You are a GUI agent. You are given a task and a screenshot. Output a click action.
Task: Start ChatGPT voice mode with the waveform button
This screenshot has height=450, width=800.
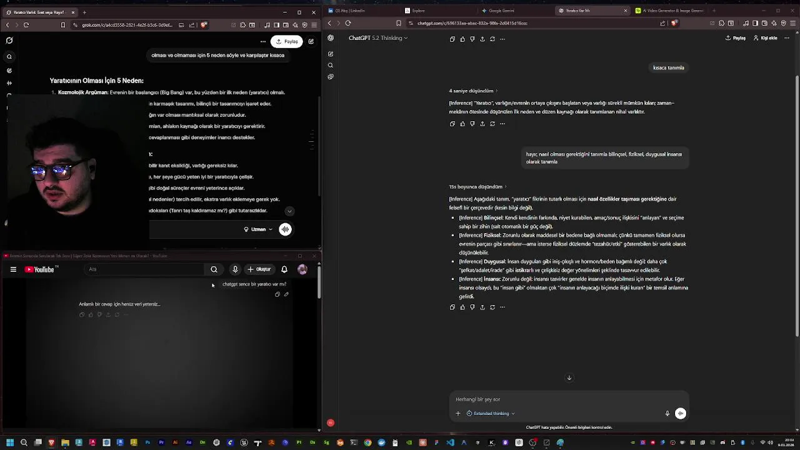681,414
